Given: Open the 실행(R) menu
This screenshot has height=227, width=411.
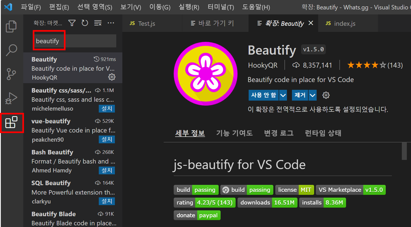Looking at the screenshot, I should 189,7.
